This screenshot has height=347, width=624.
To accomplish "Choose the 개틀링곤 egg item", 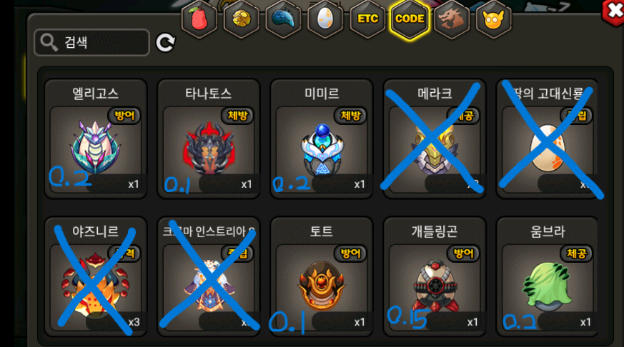I will 435,276.
